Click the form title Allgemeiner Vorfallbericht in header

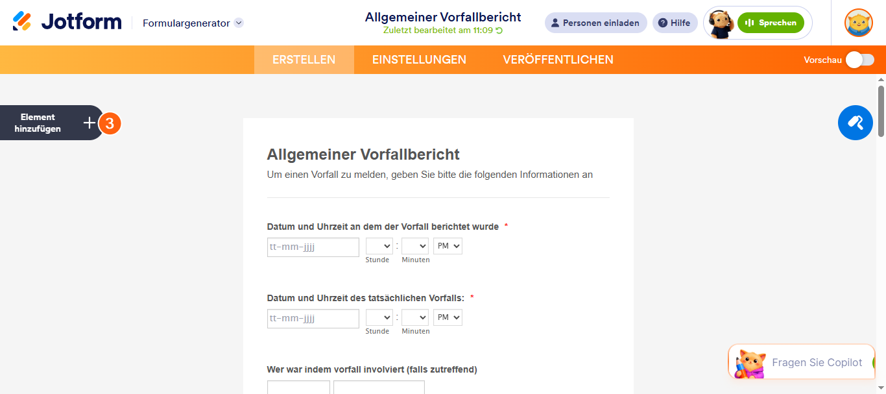click(443, 17)
